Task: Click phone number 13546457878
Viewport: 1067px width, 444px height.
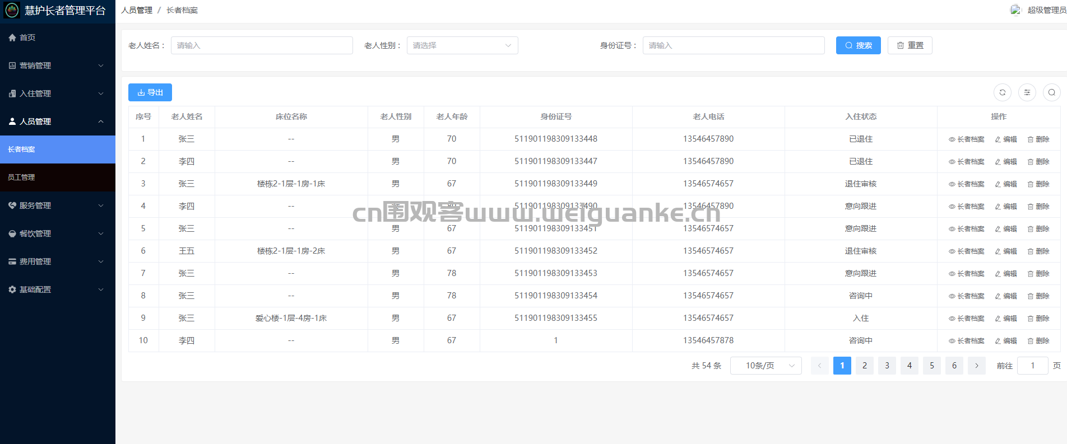Action: click(x=708, y=340)
